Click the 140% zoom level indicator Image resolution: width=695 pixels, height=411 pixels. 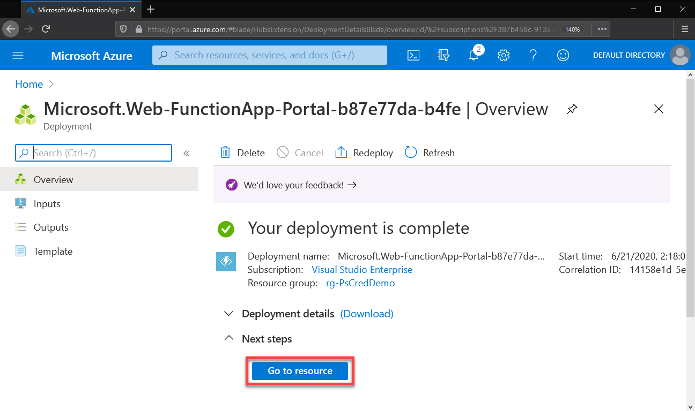[x=572, y=29]
